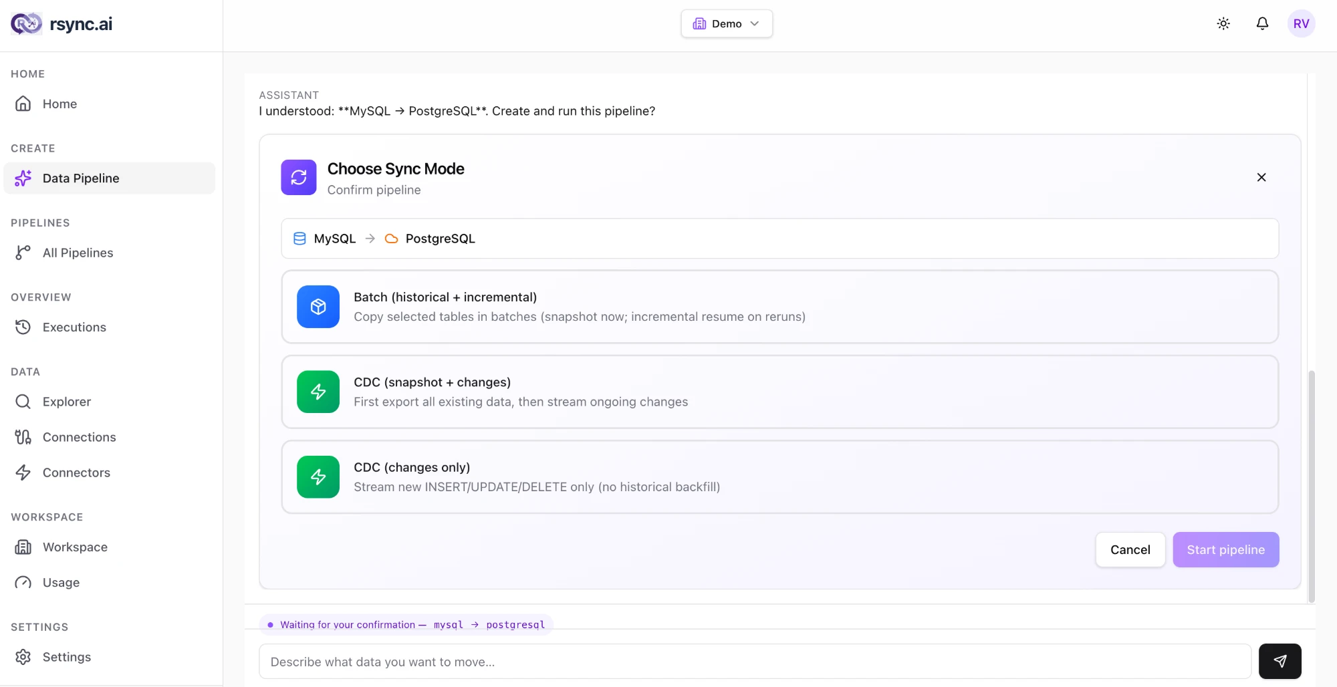Click the Connections icon
Viewport: 1337px width, 687px height.
coord(23,436)
